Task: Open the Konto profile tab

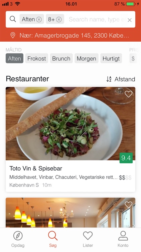Action: pos(123,239)
